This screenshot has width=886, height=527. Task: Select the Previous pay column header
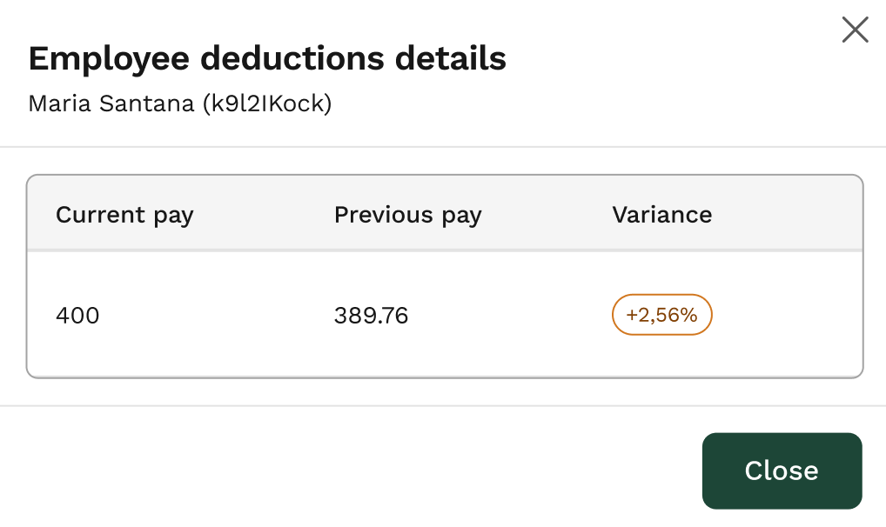(x=407, y=215)
